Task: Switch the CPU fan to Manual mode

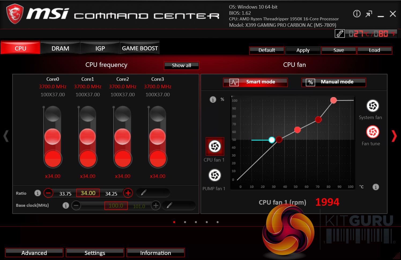Action: pos(334,82)
